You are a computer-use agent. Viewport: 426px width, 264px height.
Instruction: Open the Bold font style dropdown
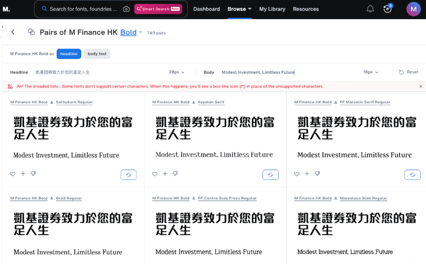pyautogui.click(x=131, y=32)
